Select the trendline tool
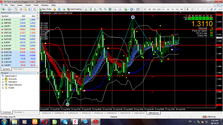The width and height of the screenshot is (223, 125). pos(207,9)
